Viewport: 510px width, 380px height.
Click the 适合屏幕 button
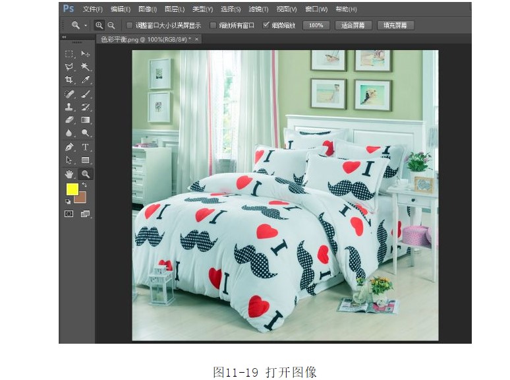click(x=353, y=25)
